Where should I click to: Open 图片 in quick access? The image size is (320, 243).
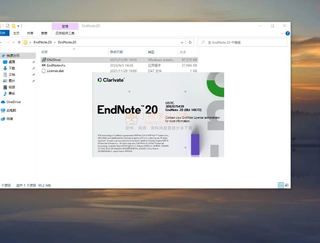[x=11, y=81]
